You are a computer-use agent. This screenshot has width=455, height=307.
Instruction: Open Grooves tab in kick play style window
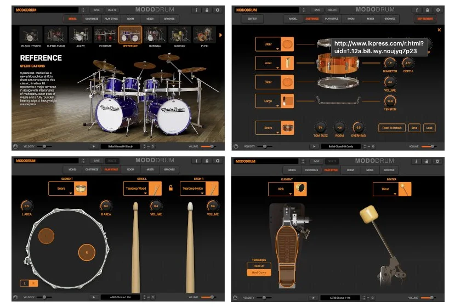[389, 170]
